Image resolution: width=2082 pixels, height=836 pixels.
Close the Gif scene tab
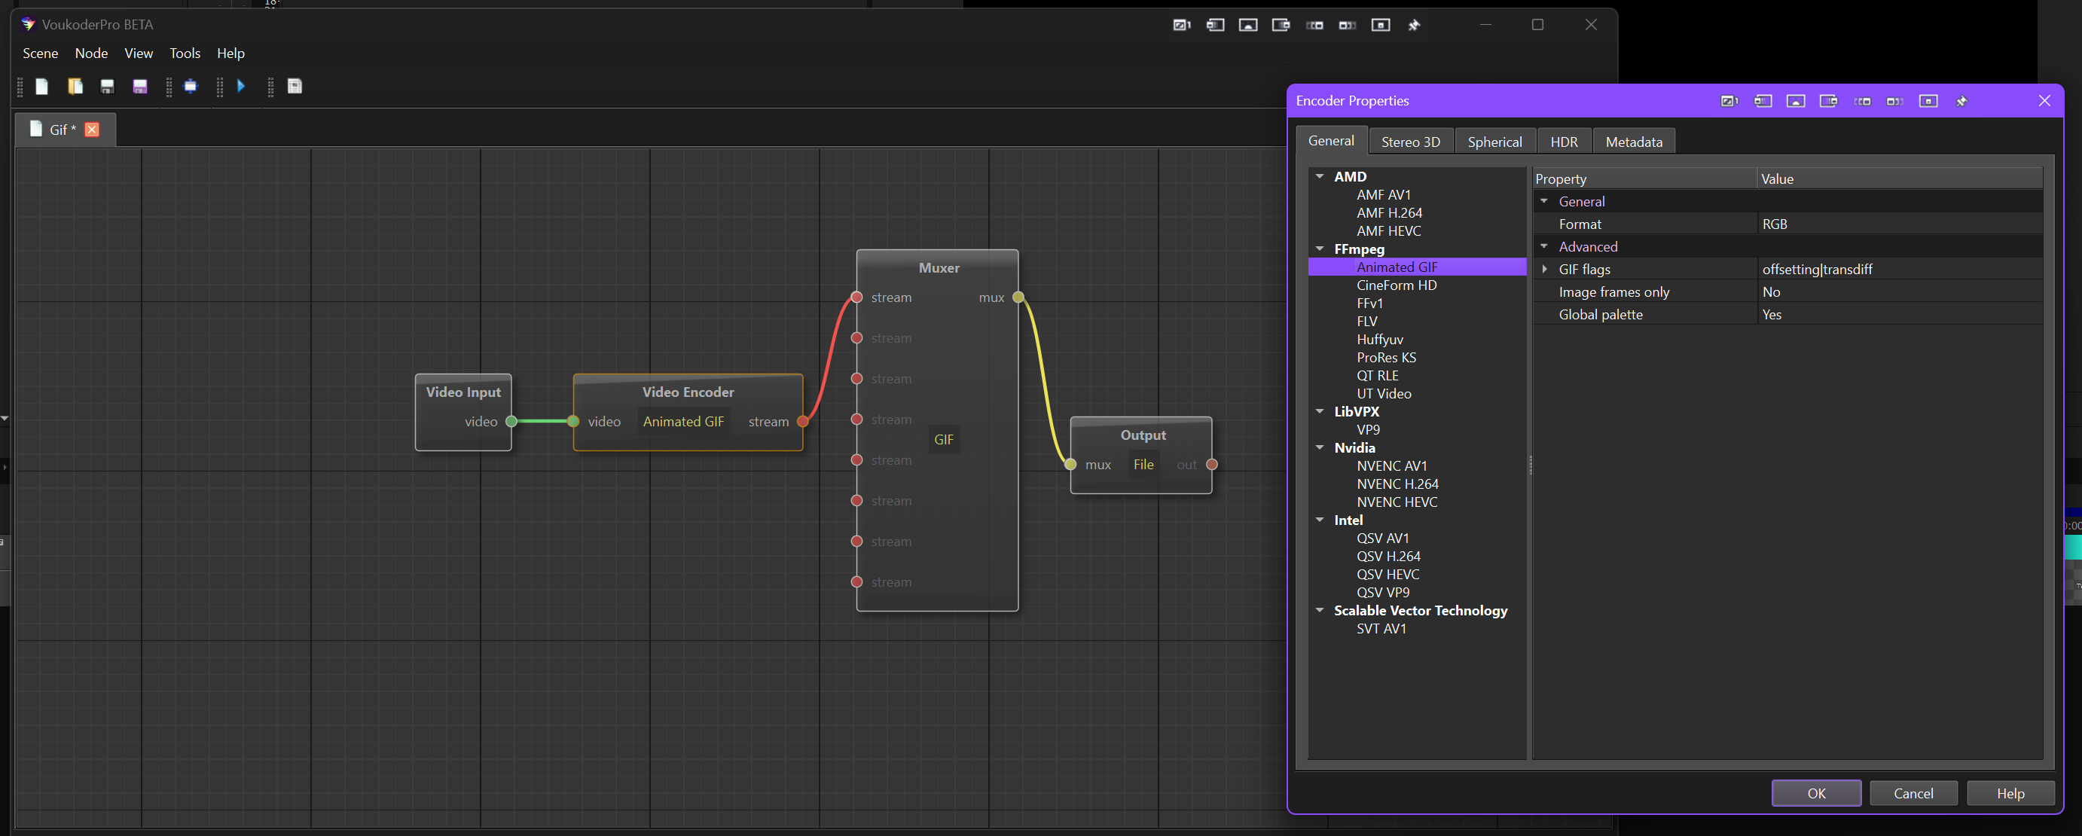[92, 130]
